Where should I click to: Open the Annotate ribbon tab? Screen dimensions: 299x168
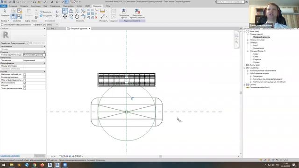[x=36, y=6]
